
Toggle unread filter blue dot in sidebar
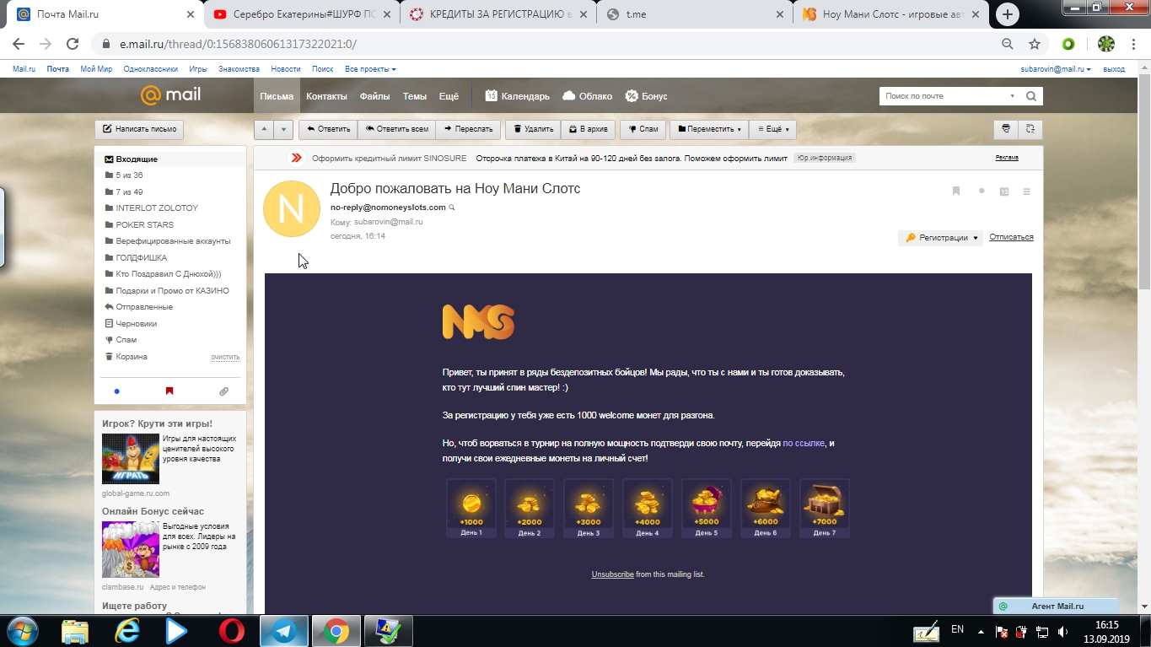pos(116,391)
